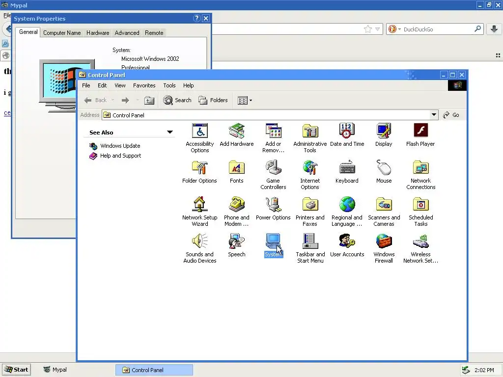Click the Up folder toolbar button
The image size is (503, 377).
(149, 100)
